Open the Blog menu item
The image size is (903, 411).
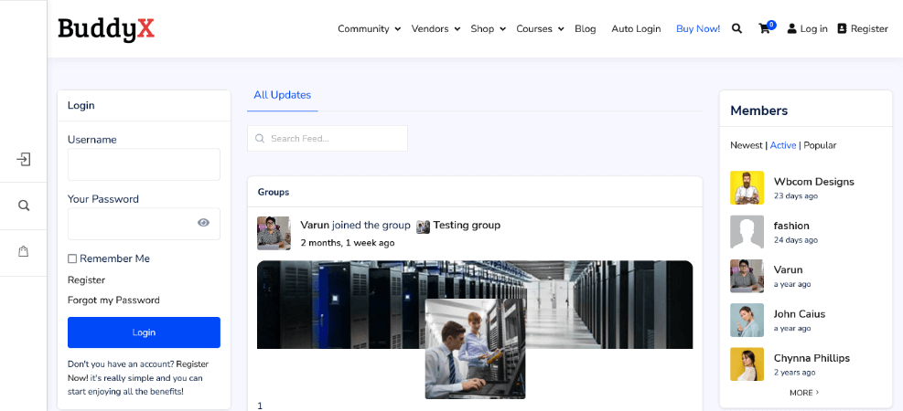586,28
